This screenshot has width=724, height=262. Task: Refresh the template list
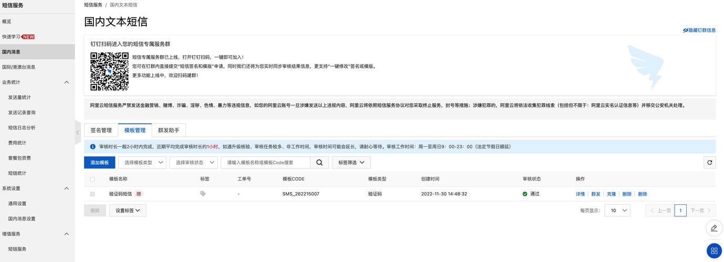[x=709, y=162]
